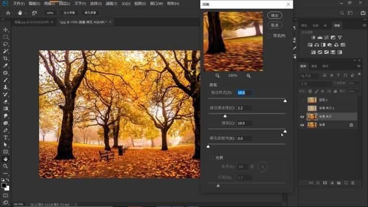The width and height of the screenshot is (368, 207).
Task: Click the add layer mask icon
Action: [x=325, y=183]
